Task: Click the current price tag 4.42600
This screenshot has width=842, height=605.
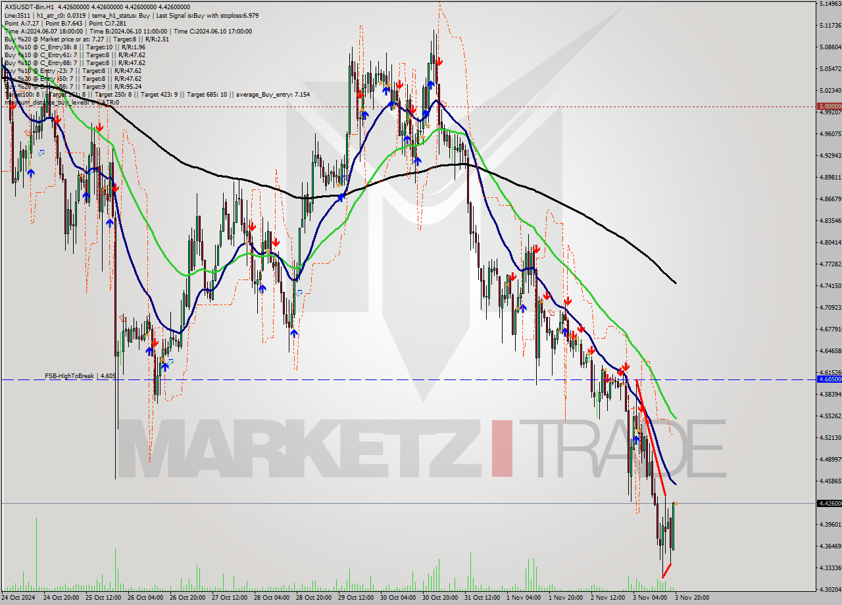Action: (x=829, y=503)
